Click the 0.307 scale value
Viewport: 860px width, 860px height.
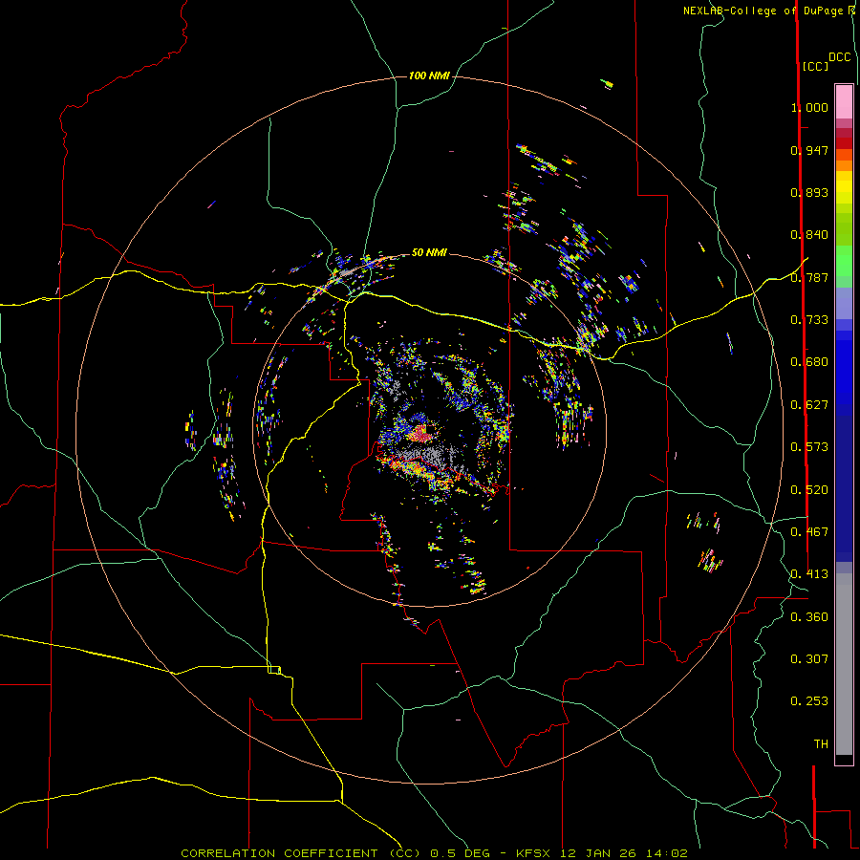coord(809,659)
